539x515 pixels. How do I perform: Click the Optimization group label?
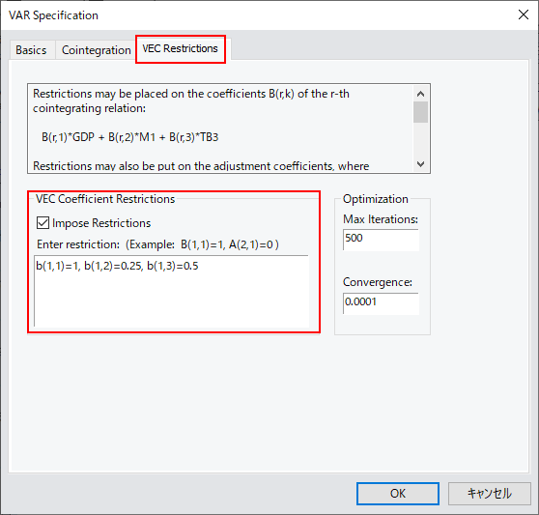(376, 199)
